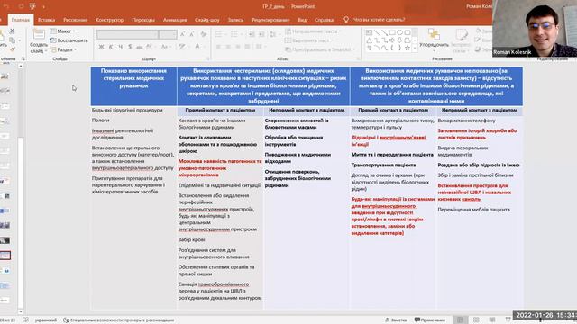Toggle Italic (К) formatting

[111, 47]
